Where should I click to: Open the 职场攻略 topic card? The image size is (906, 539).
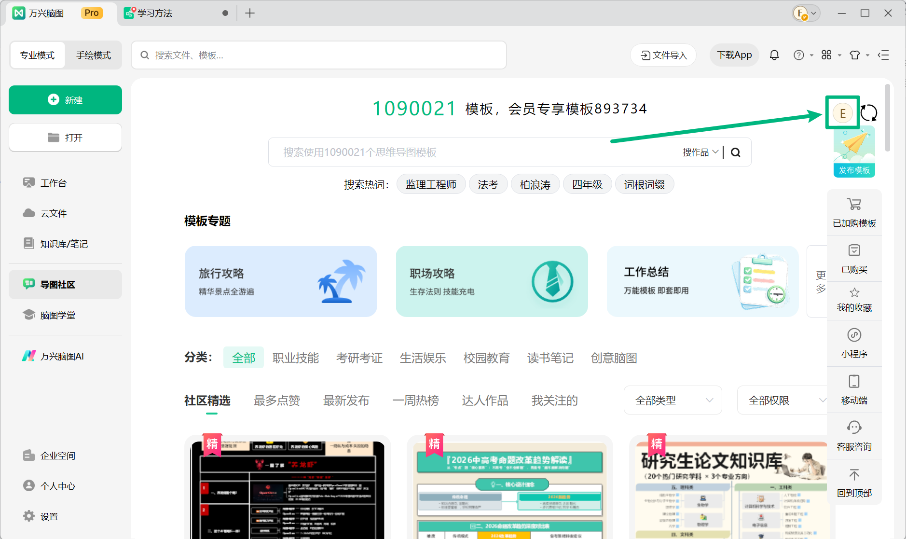point(492,281)
